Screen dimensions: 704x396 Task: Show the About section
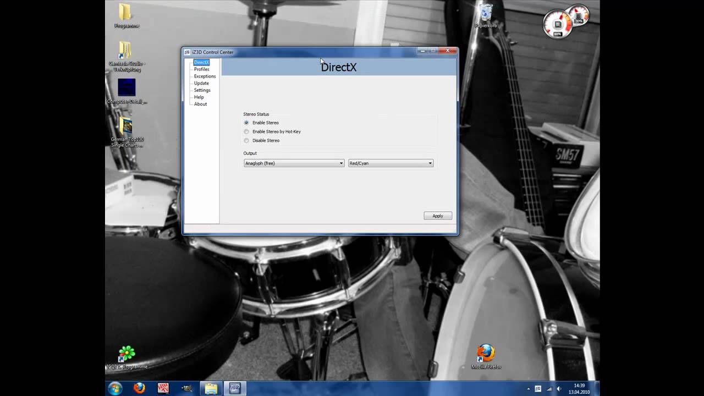200,104
